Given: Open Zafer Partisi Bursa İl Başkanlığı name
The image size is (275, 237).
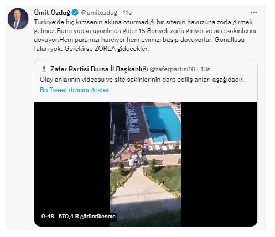Looking at the screenshot, I should (99, 69).
